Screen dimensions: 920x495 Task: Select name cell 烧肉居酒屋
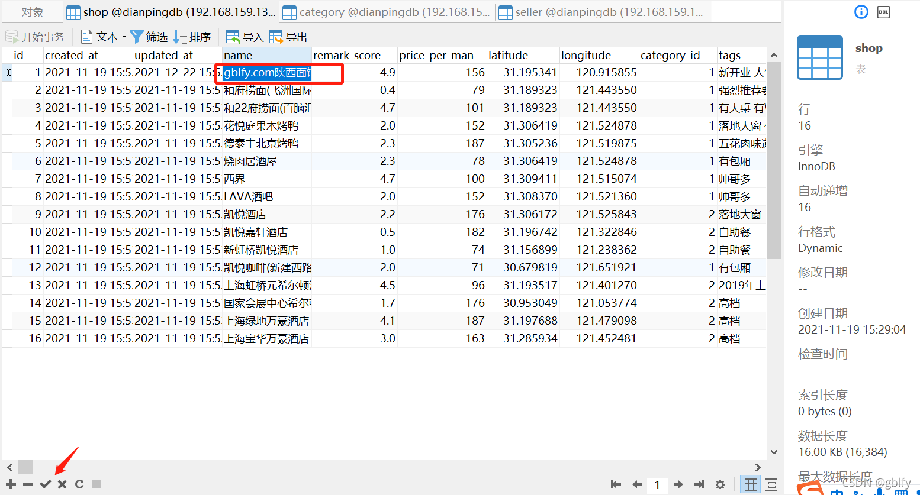click(x=267, y=161)
